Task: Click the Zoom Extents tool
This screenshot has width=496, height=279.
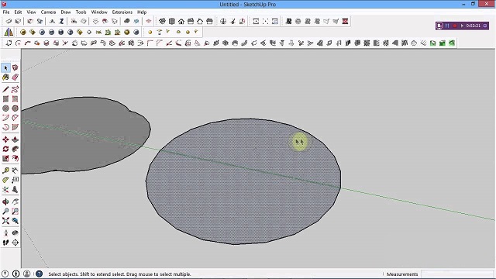Action: click(5, 221)
